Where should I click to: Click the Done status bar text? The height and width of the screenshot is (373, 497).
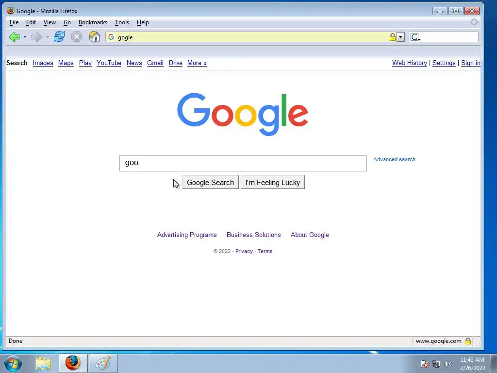pos(16,341)
